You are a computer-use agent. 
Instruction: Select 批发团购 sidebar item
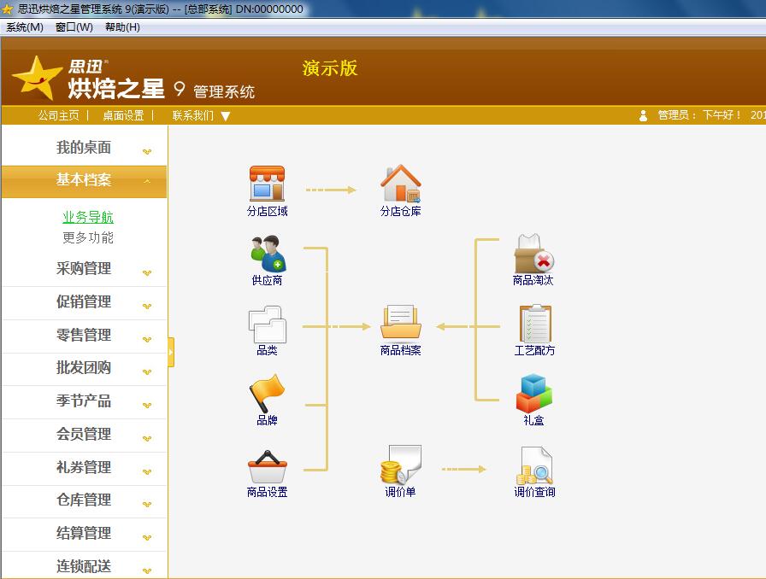[84, 368]
